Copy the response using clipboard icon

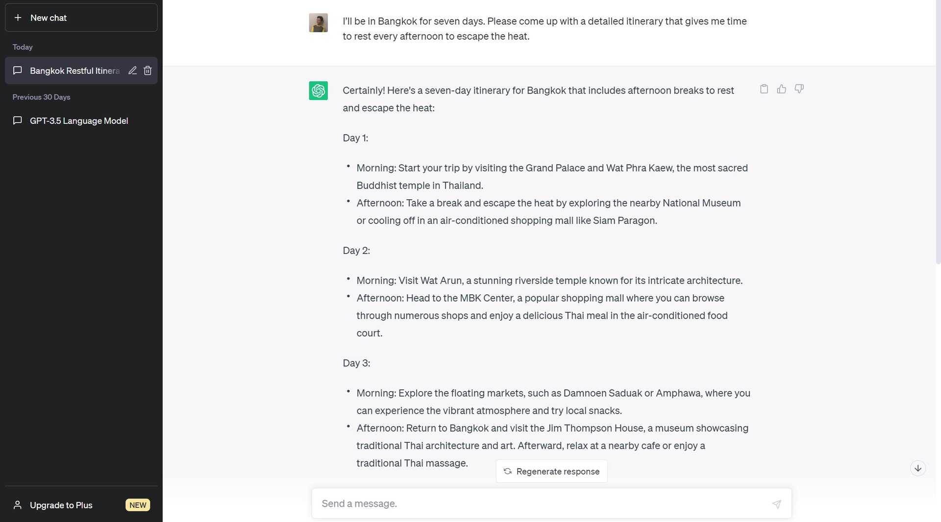pos(764,89)
